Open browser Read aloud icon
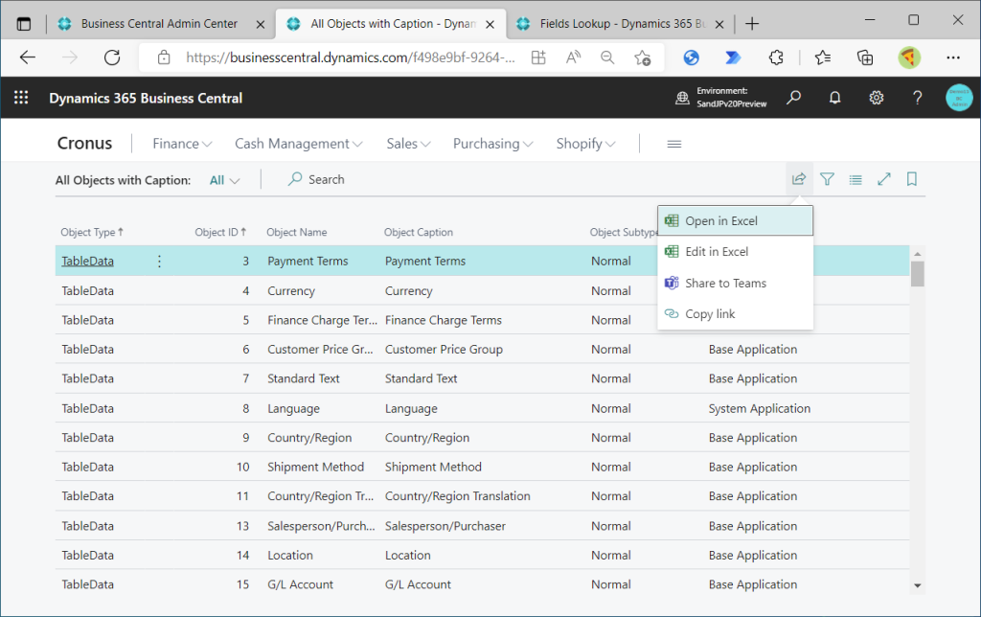 (573, 57)
